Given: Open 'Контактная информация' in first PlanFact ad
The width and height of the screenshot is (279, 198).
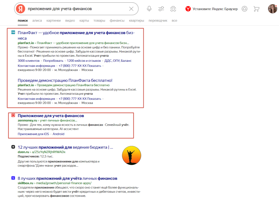Looking at the screenshot, I should pos(36,66).
